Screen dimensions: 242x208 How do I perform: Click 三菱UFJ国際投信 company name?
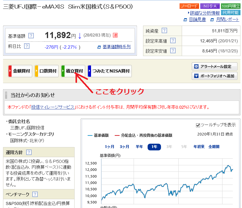click(27, 128)
